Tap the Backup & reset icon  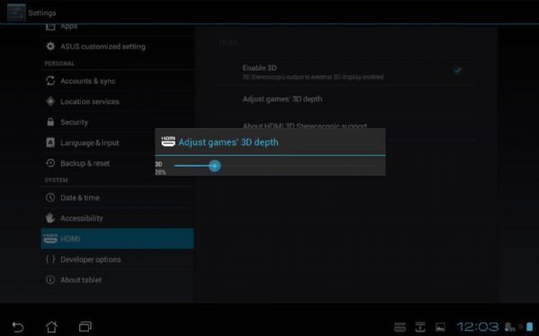coord(50,163)
